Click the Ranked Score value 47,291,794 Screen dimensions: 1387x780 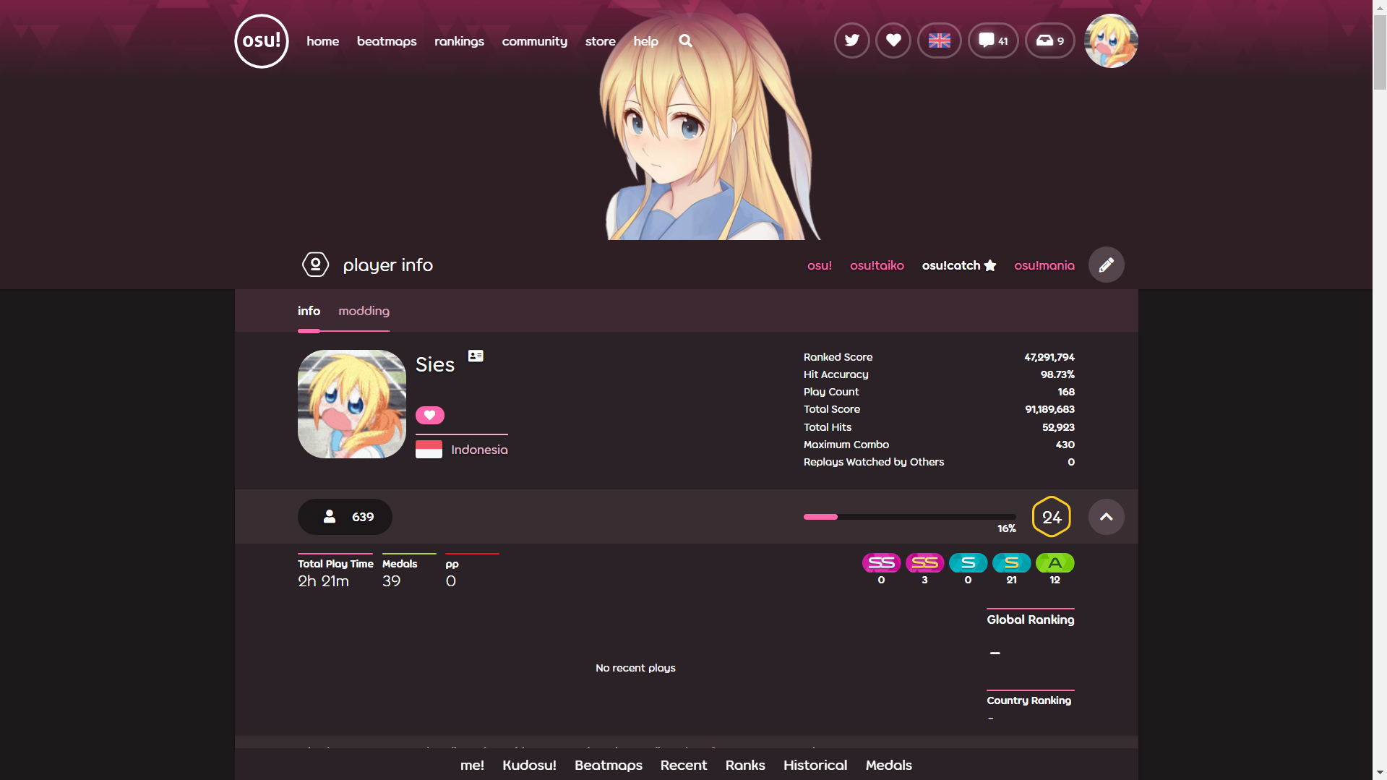[1049, 357]
